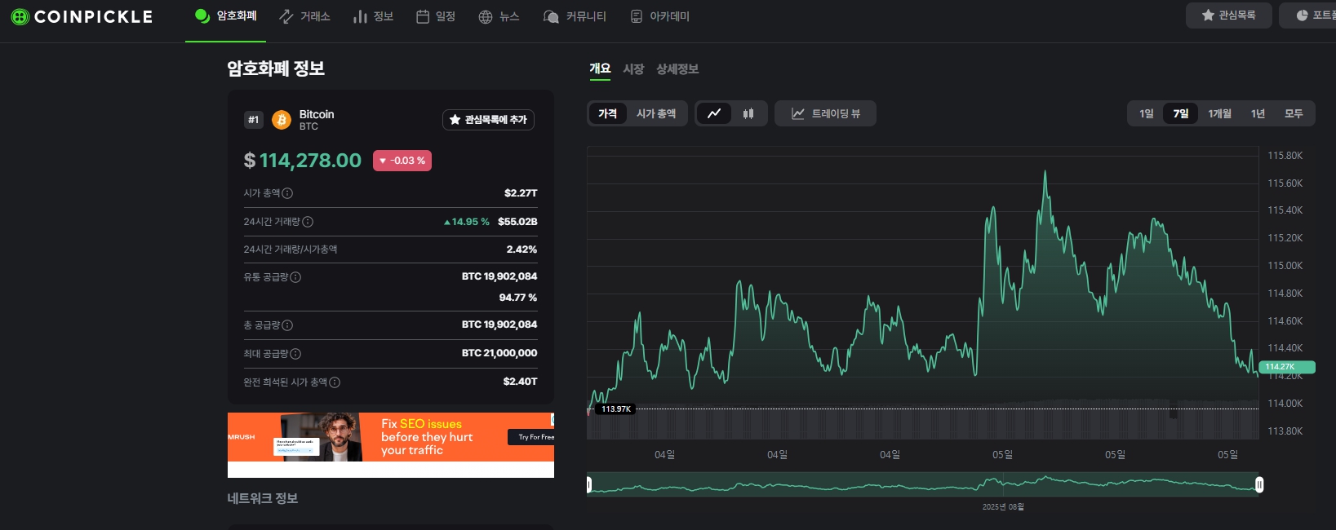The width and height of the screenshot is (1336, 530).
Task: Click info icon next to 시가 총액
Action: (287, 193)
